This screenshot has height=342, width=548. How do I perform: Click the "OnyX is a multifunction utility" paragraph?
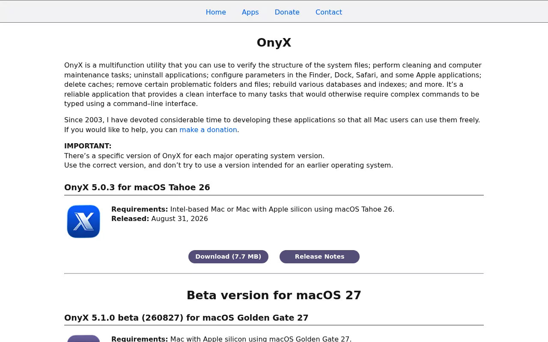click(x=274, y=84)
